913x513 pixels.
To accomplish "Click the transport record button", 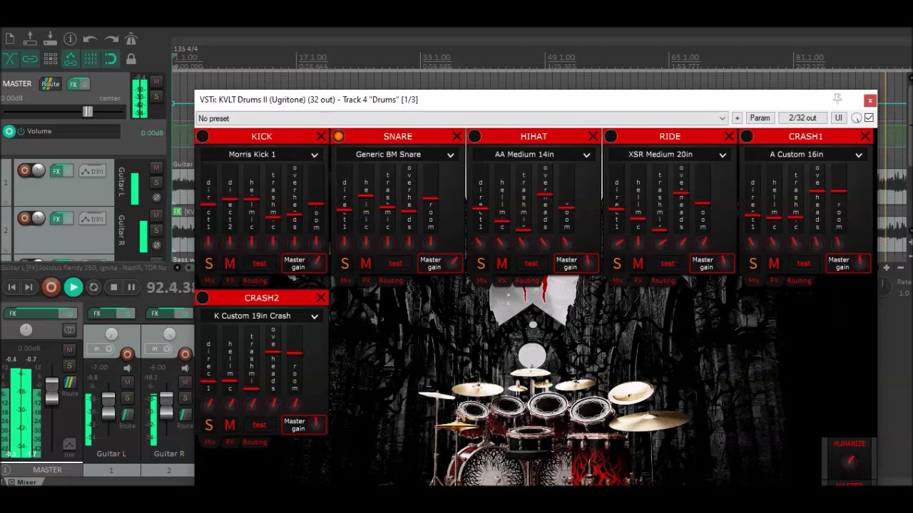I will tap(51, 287).
